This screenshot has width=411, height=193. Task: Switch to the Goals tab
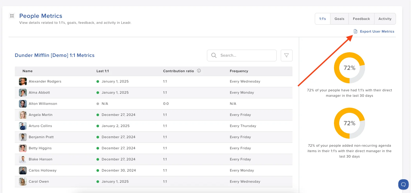(x=339, y=19)
